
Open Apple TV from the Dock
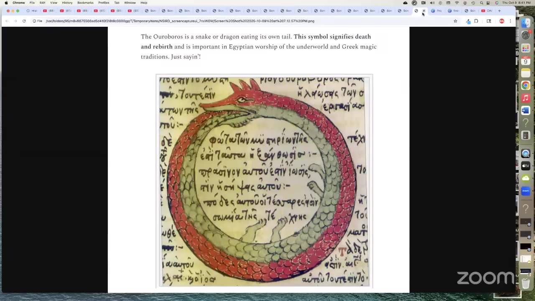click(x=526, y=166)
